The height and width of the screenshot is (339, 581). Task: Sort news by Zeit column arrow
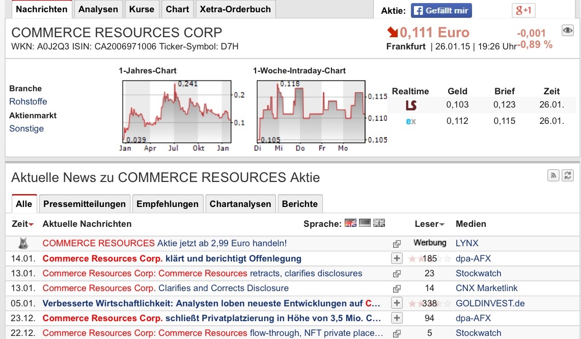32,225
